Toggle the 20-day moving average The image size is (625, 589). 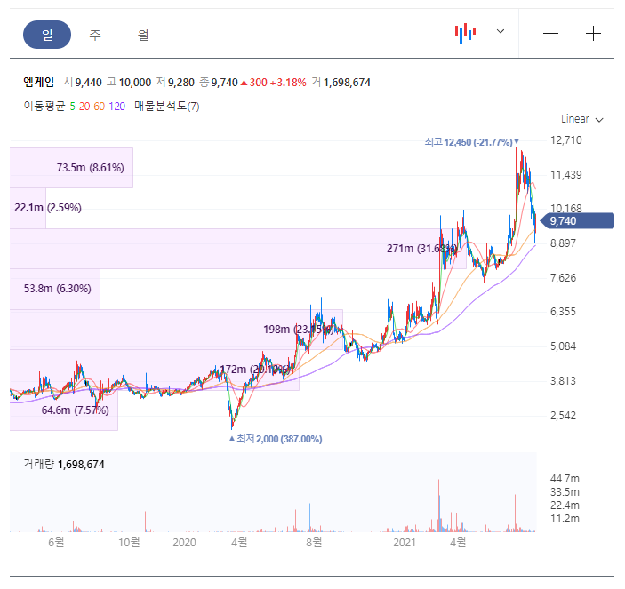(x=84, y=107)
